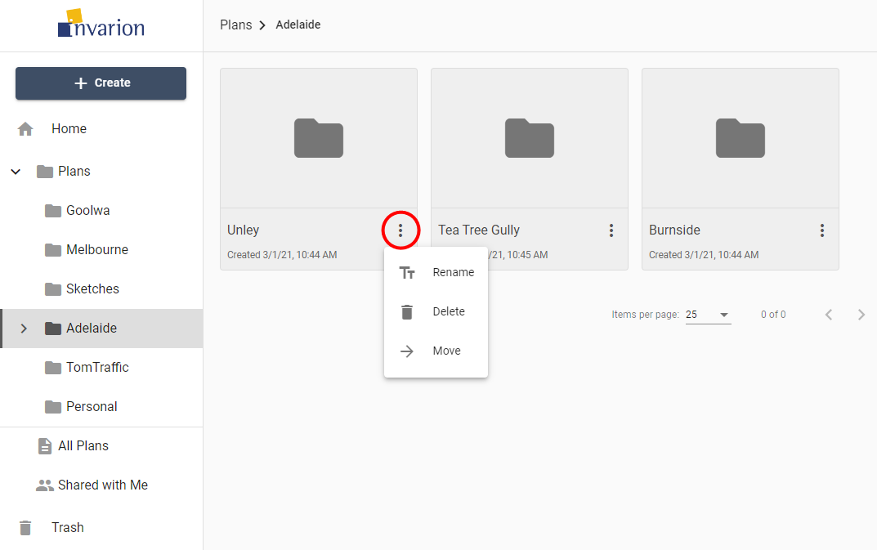Image resolution: width=877 pixels, height=550 pixels.
Task: Click the Personal folder icon
Action: [53, 406]
